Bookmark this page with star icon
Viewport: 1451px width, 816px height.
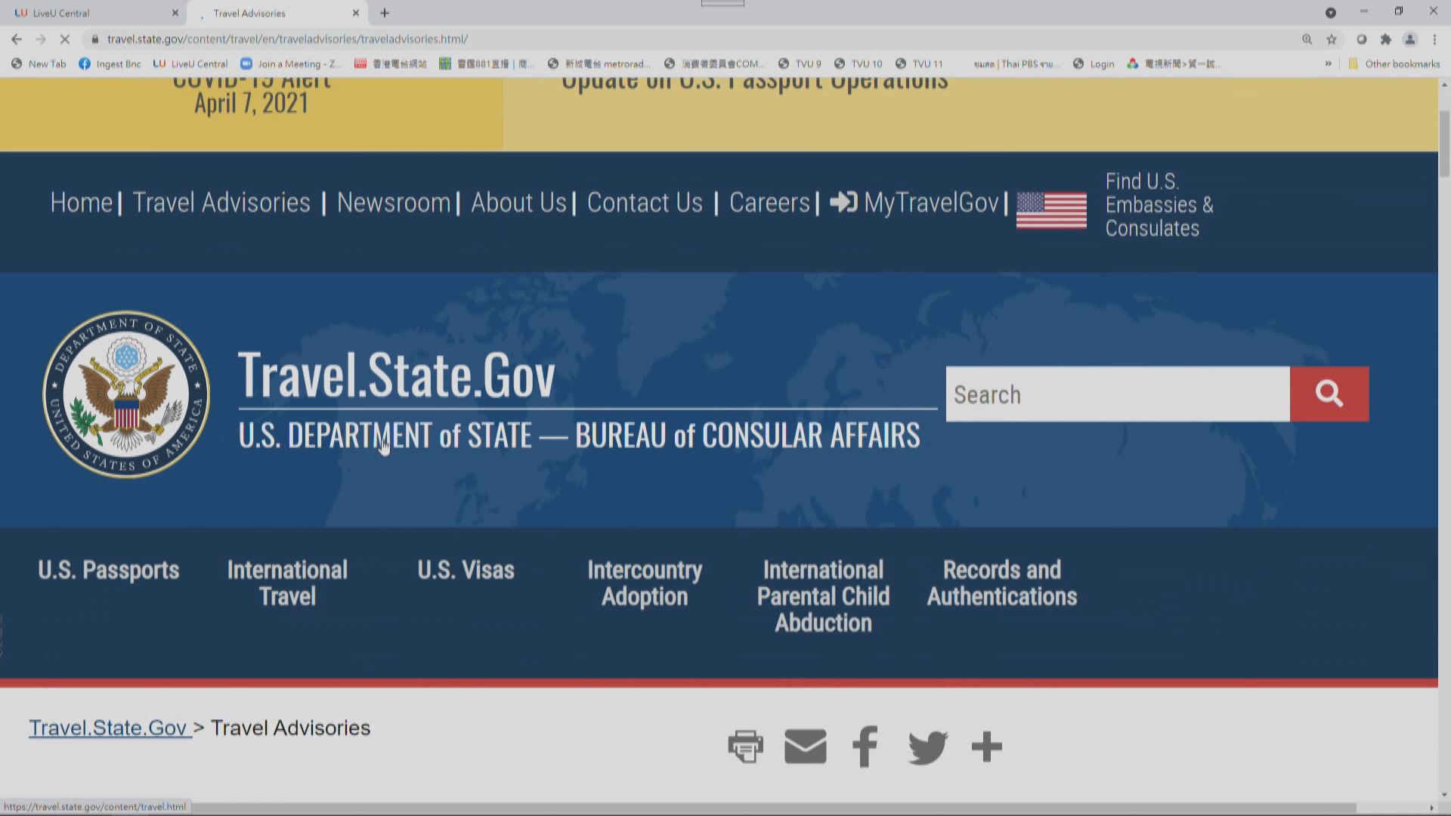click(x=1332, y=39)
